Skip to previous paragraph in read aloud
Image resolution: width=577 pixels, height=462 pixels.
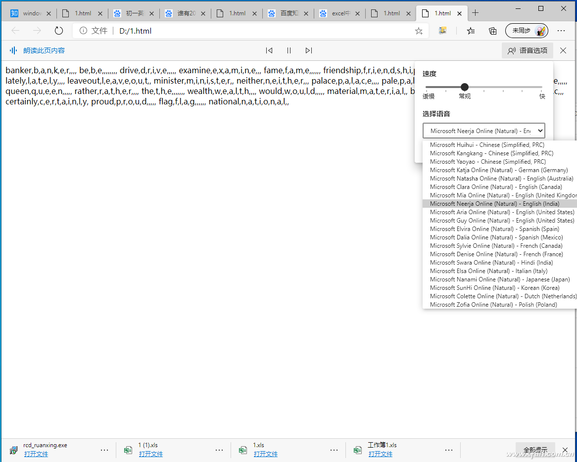click(269, 50)
